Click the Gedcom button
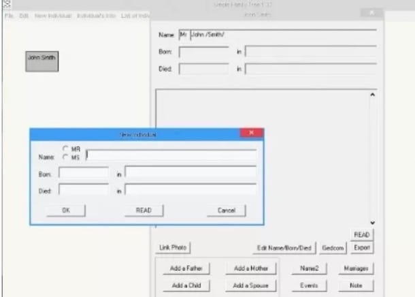The image size is (415, 297). pyautogui.click(x=334, y=247)
